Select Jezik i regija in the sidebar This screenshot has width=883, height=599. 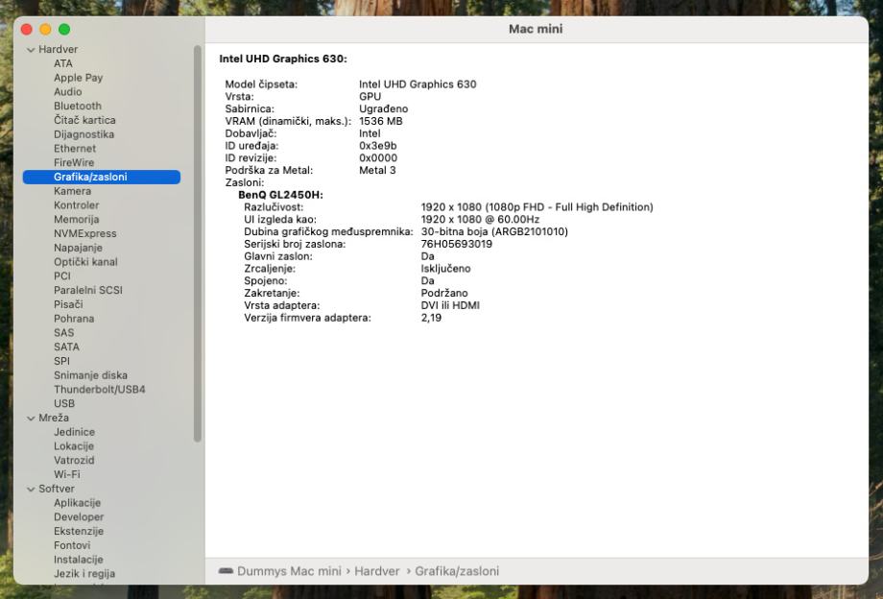click(84, 573)
